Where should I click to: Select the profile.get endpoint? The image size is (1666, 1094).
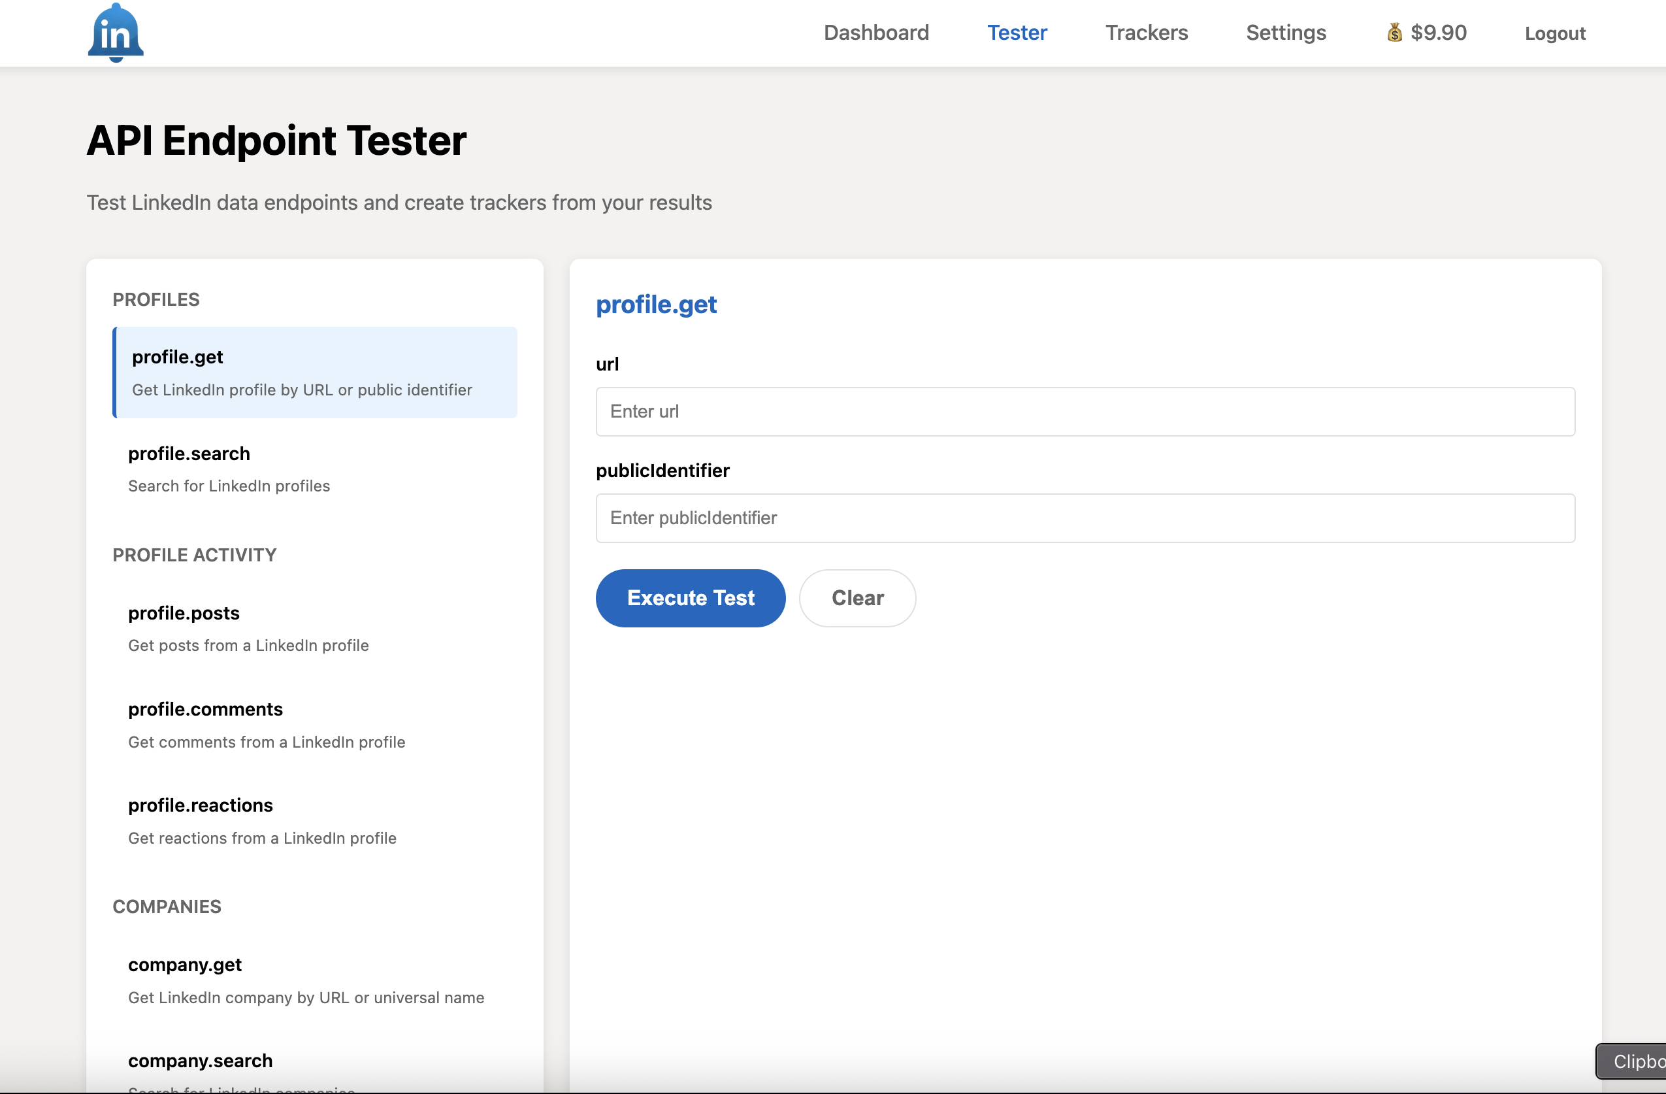[314, 372]
